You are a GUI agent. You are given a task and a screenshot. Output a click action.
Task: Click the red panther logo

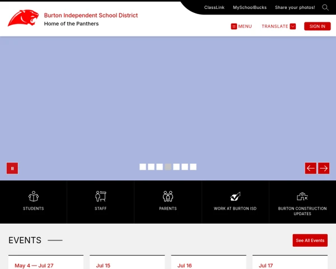coord(23,18)
